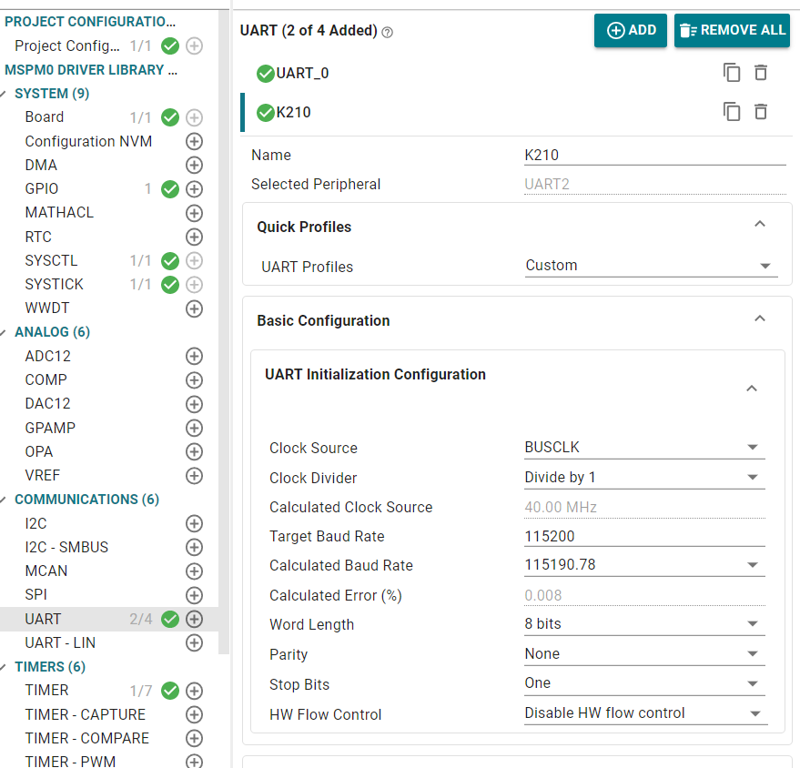Add TIMER - COMPARE module with plus icon
Screen dimensions: 800x768
(x=194, y=738)
